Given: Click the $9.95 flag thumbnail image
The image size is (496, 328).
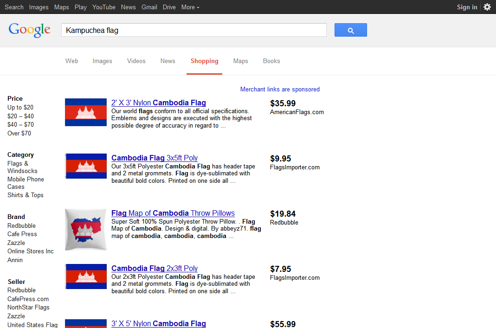Looking at the screenshot, I should point(86,166).
